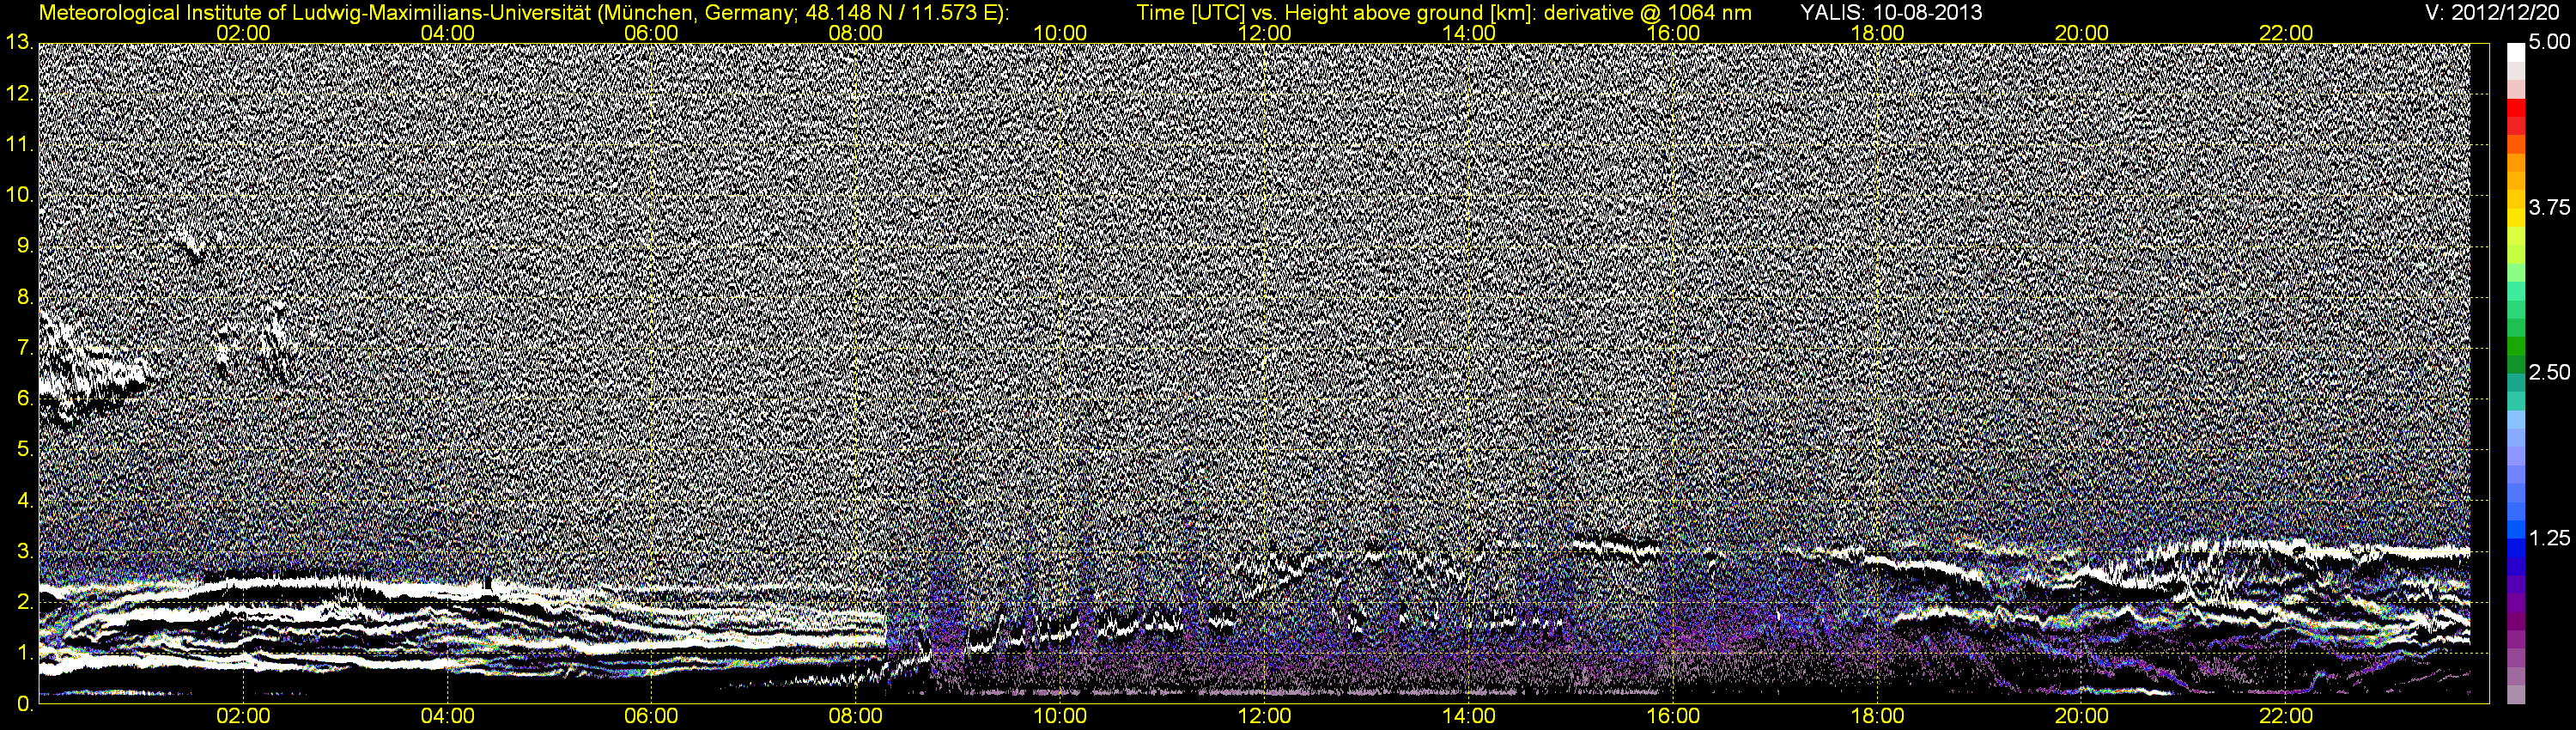The height and width of the screenshot is (730, 2576).
Task: Click the 4 km height axis label
Action: (25, 499)
